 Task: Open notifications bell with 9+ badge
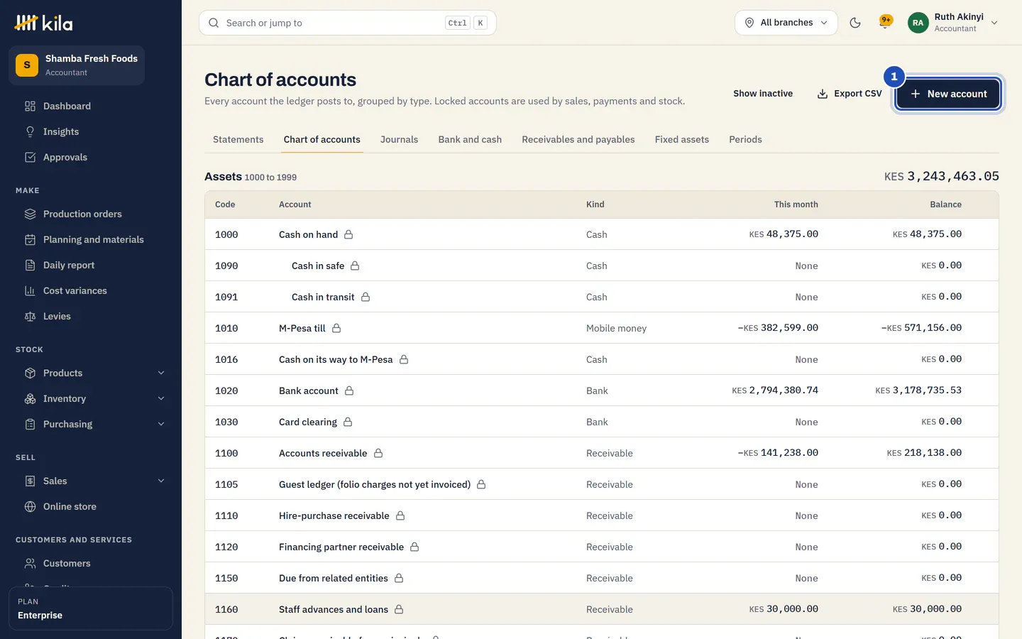pyautogui.click(x=885, y=23)
